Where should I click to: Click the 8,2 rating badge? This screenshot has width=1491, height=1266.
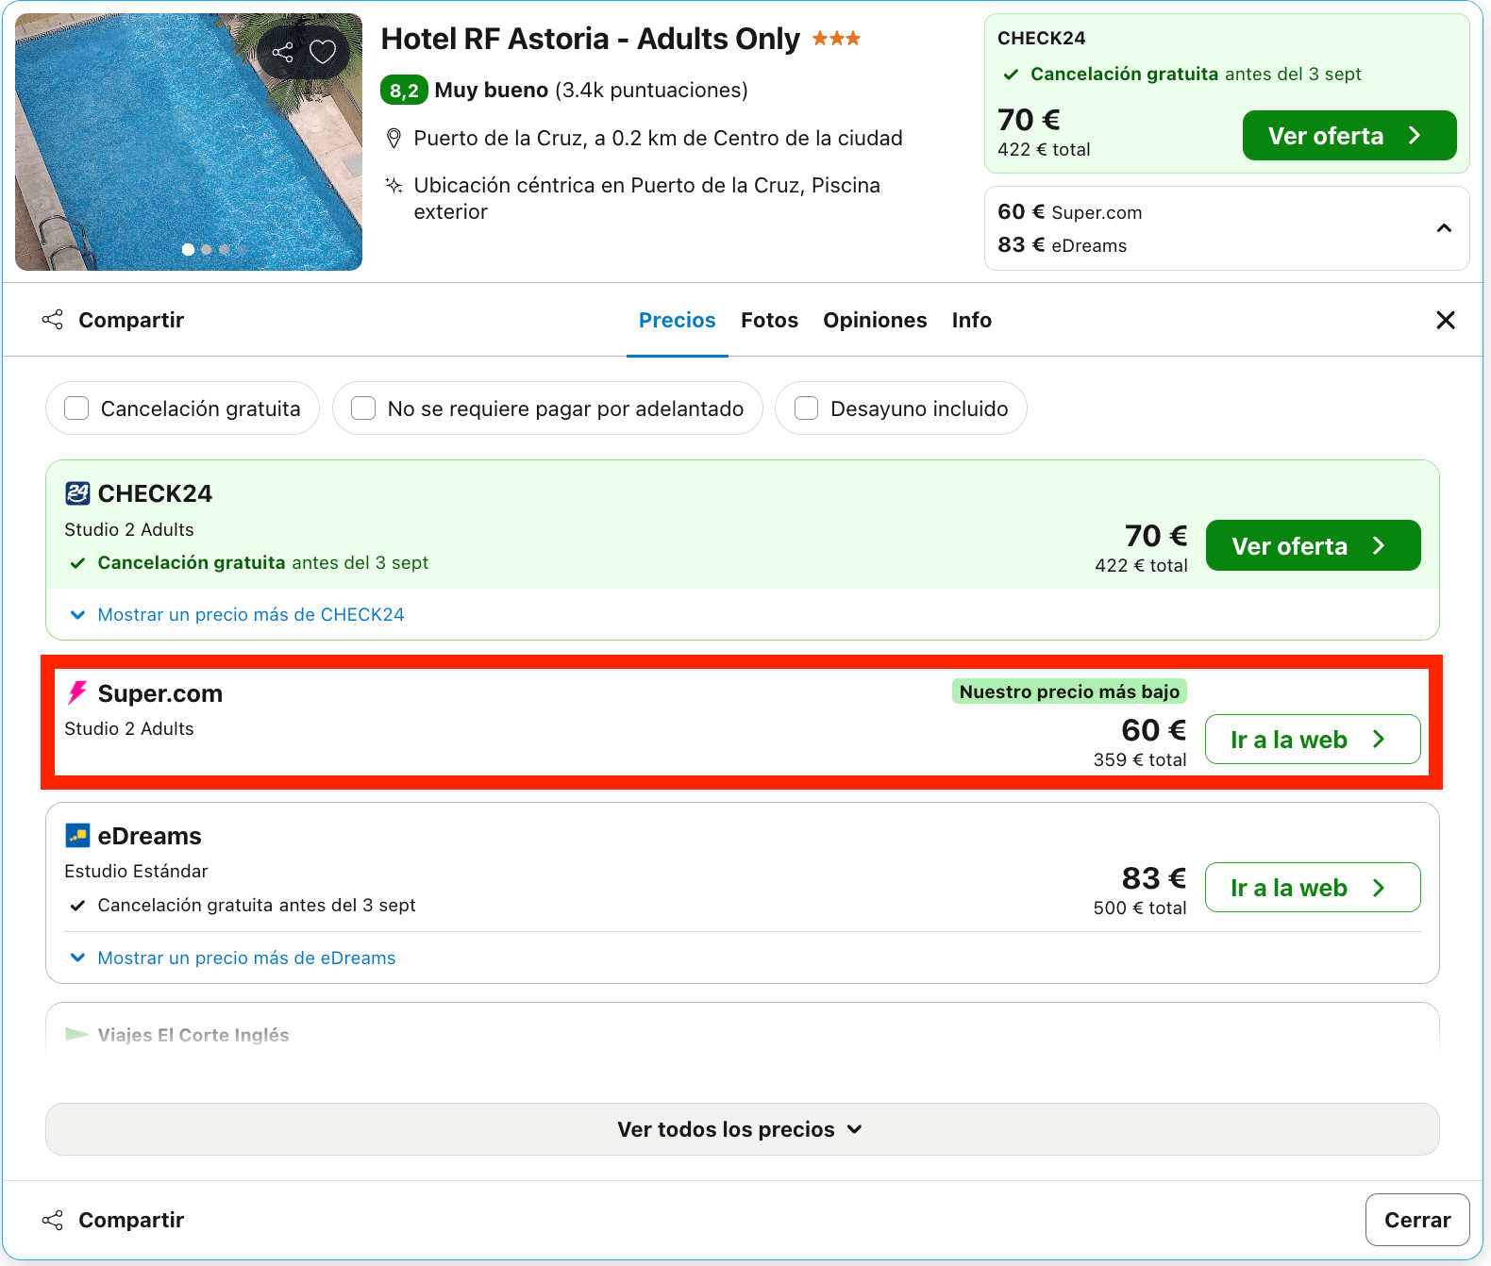tap(404, 91)
